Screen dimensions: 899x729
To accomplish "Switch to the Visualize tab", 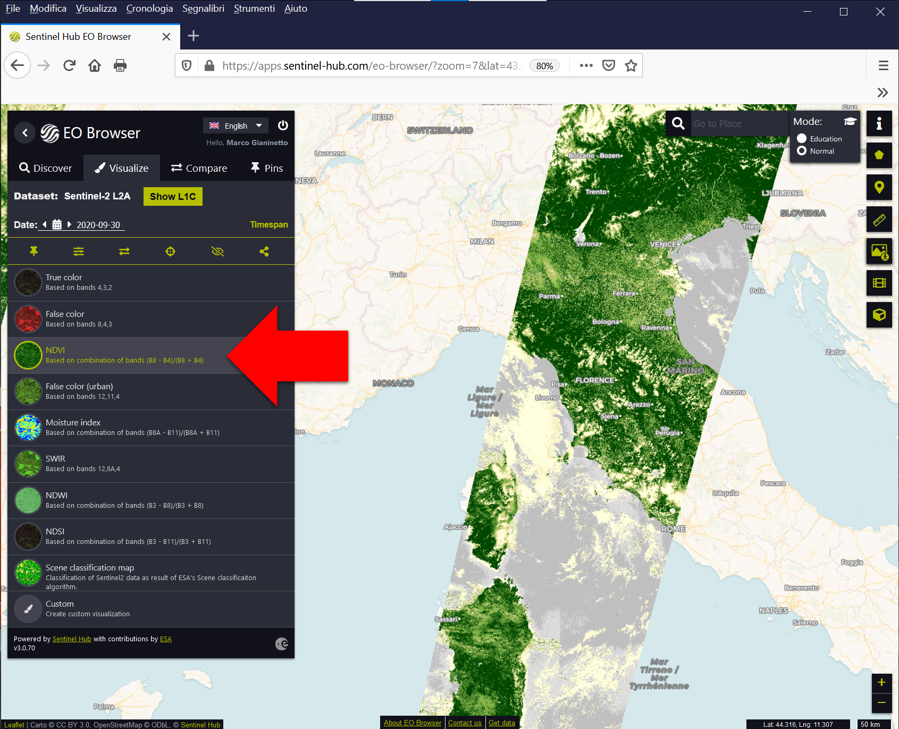I will tap(122, 168).
